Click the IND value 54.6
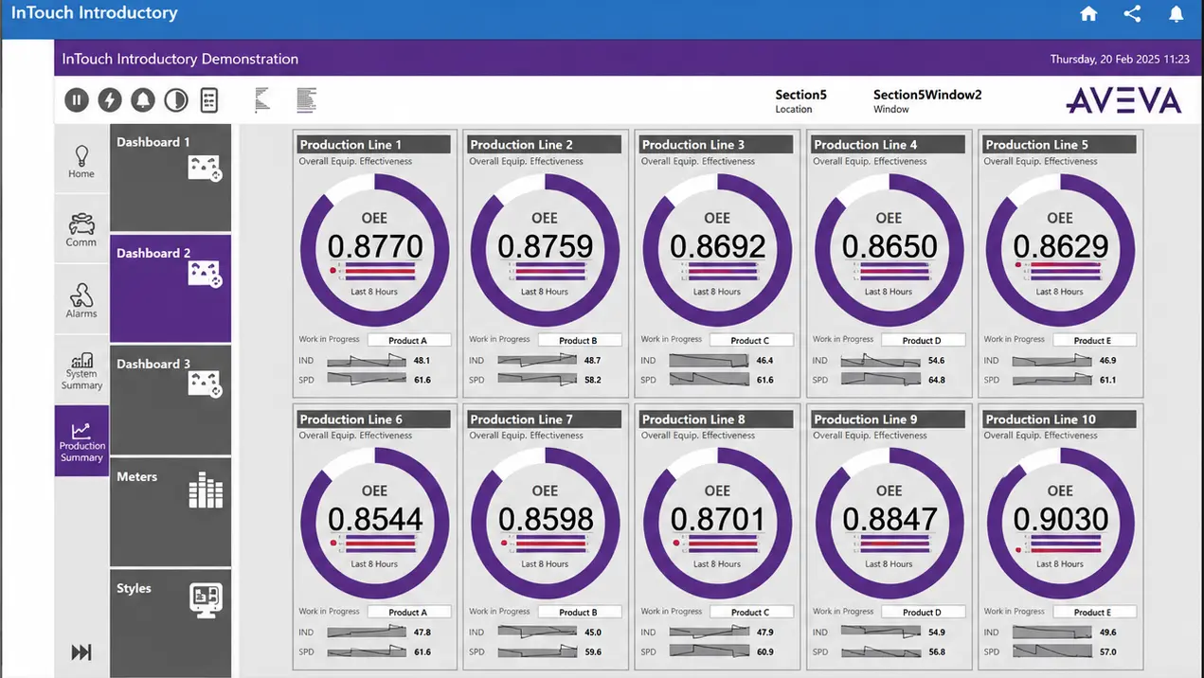1204x678 pixels. coord(936,361)
